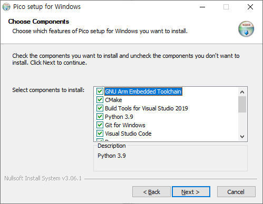This screenshot has height=204, width=263.
Task: Close the installer window with X
Action: click(250, 7)
